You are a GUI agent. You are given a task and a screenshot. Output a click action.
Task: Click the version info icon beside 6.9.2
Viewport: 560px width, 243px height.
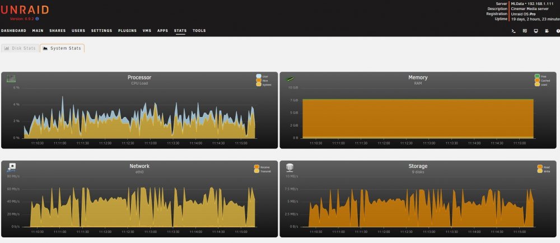pos(37,18)
